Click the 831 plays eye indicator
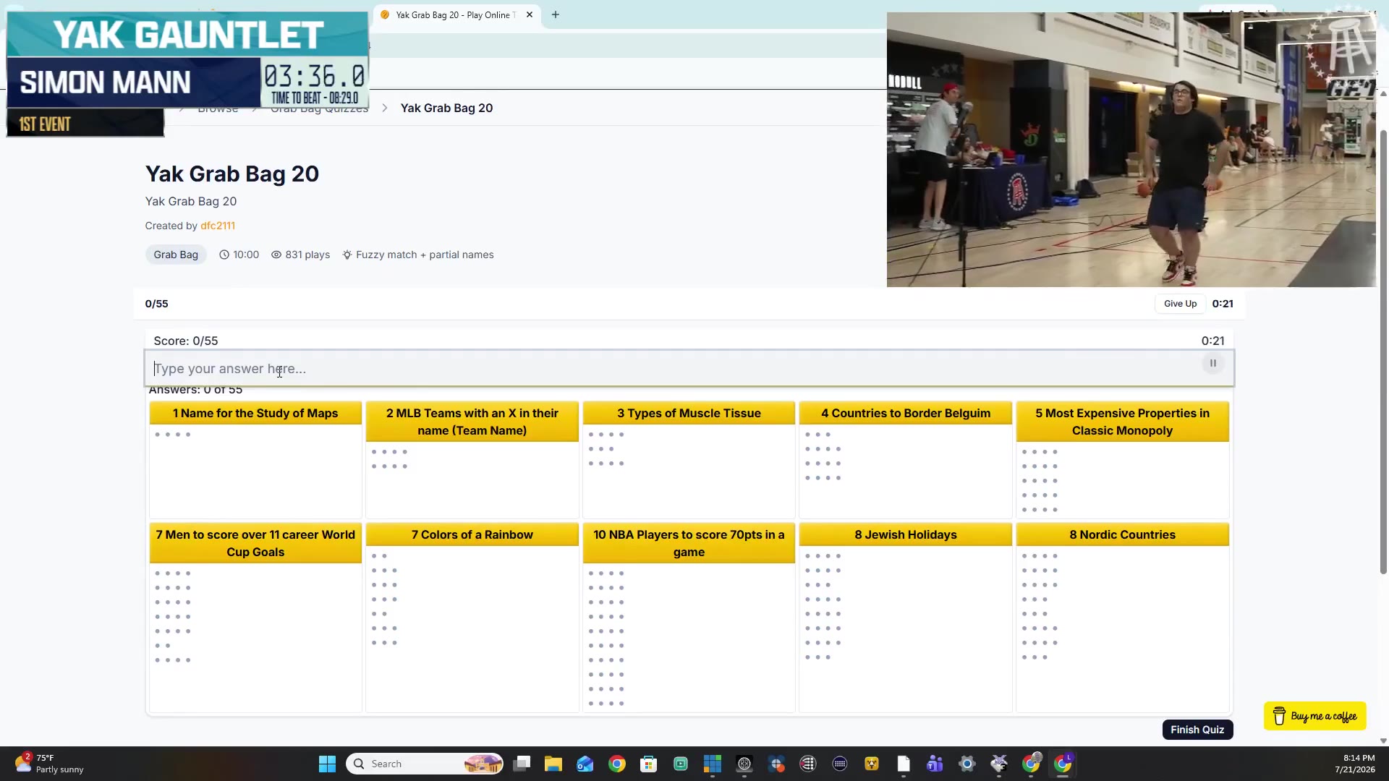This screenshot has width=1389, height=781. [300, 255]
